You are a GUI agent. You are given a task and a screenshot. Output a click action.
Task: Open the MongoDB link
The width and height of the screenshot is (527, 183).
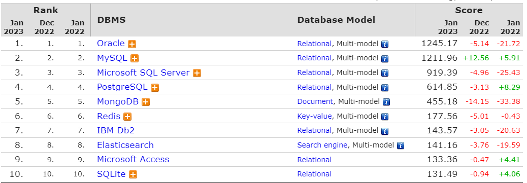click(x=118, y=101)
